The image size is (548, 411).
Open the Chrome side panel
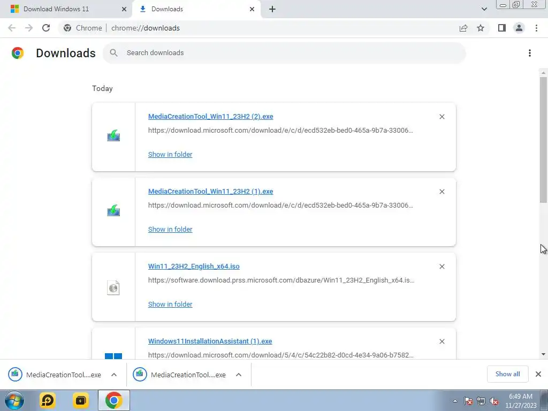coord(502,28)
